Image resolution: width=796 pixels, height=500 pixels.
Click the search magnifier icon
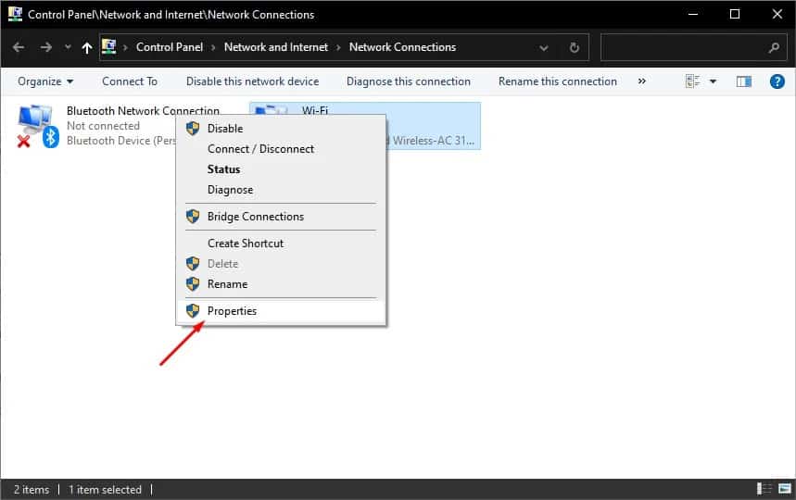point(774,47)
